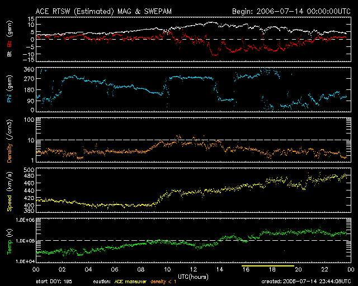Click the "16" hour label on the time axis

point(246,269)
